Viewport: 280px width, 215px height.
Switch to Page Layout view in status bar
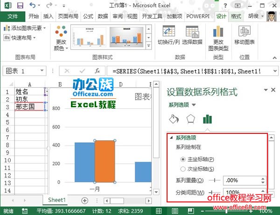(175, 211)
